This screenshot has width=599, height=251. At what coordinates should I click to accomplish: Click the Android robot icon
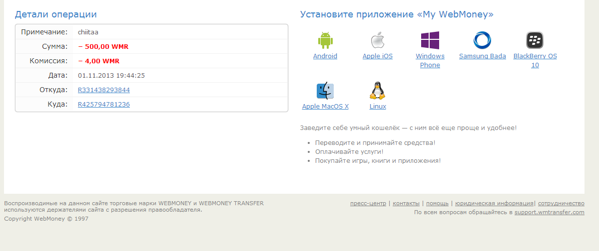pos(325,40)
